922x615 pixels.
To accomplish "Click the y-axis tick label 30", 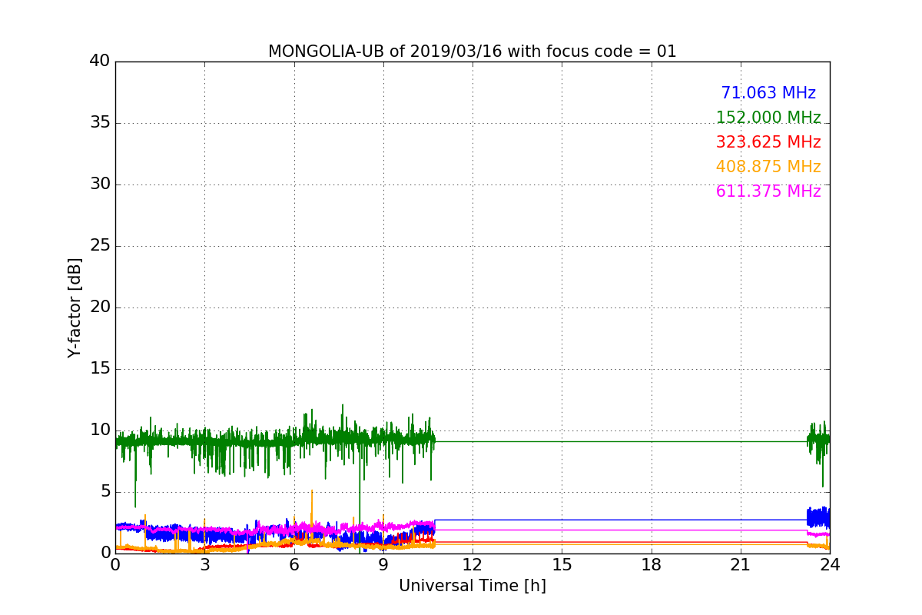I will pyautogui.click(x=100, y=184).
